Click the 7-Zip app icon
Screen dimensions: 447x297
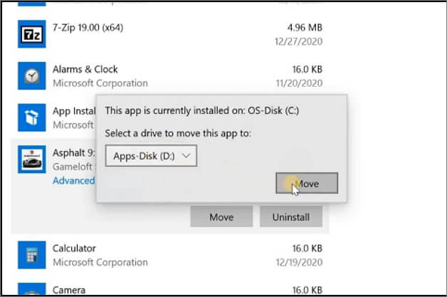tap(32, 35)
